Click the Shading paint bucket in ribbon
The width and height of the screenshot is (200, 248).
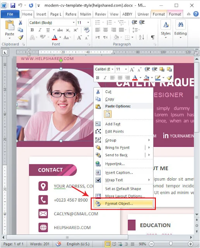tap(116, 37)
